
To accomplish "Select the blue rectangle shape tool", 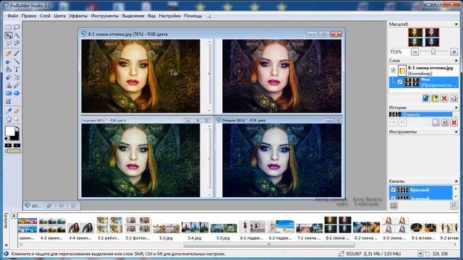I will [x=9, y=93].
